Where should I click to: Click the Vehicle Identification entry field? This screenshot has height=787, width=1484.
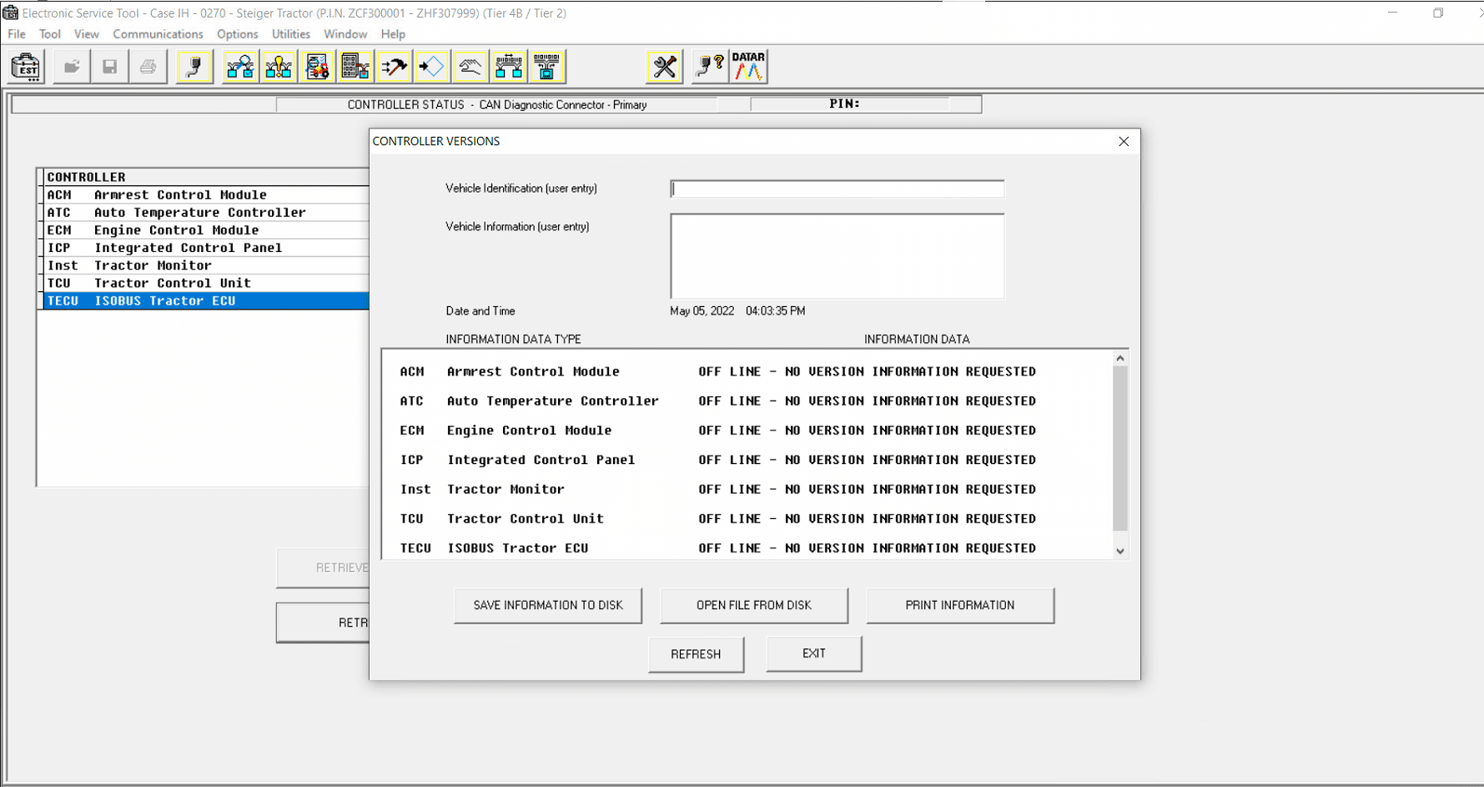(837, 189)
